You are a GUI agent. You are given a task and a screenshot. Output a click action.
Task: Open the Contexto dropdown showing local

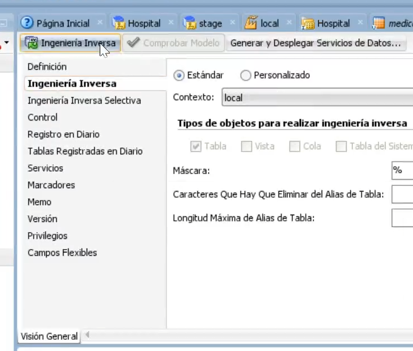[x=317, y=97]
